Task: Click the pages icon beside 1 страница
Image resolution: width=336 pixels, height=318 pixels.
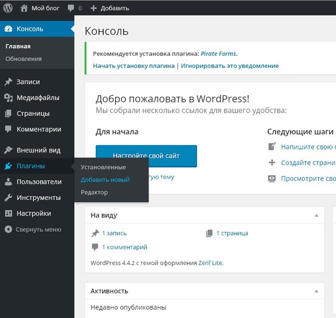Action: pyautogui.click(x=209, y=233)
